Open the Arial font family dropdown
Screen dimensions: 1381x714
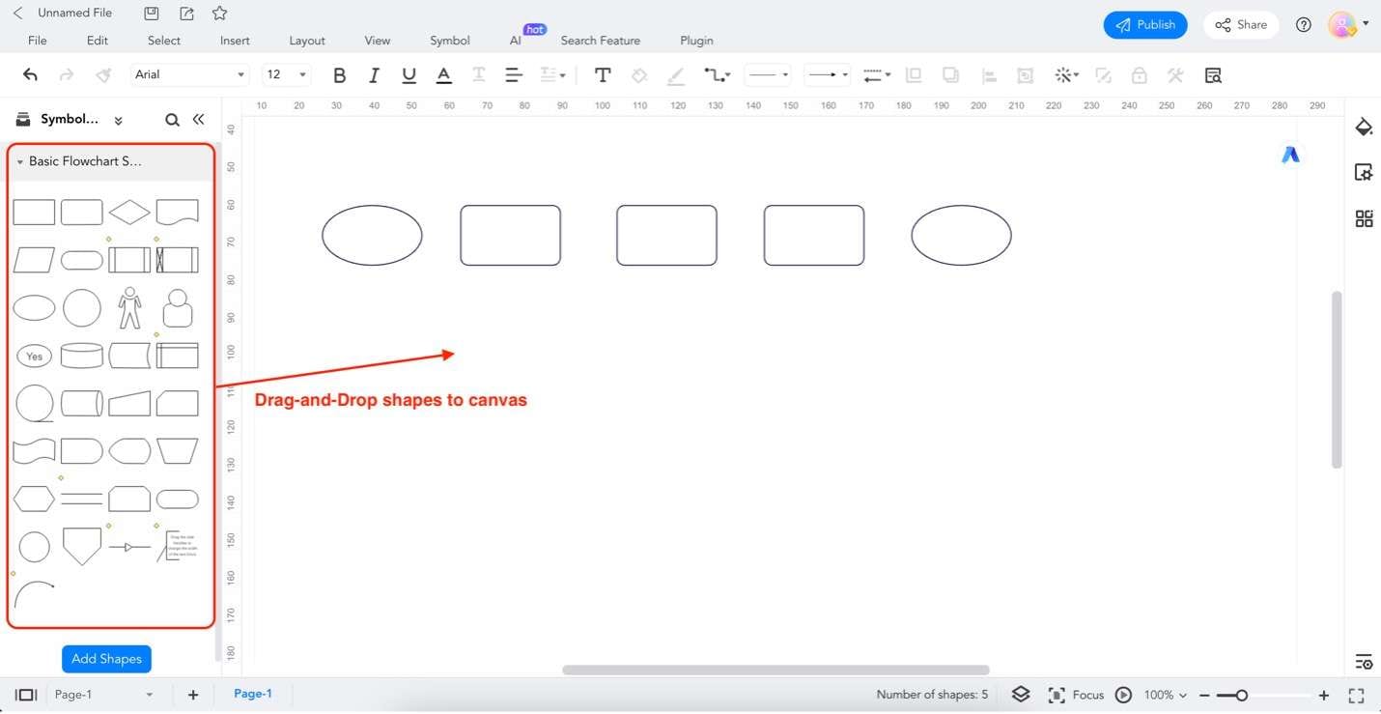pyautogui.click(x=190, y=74)
